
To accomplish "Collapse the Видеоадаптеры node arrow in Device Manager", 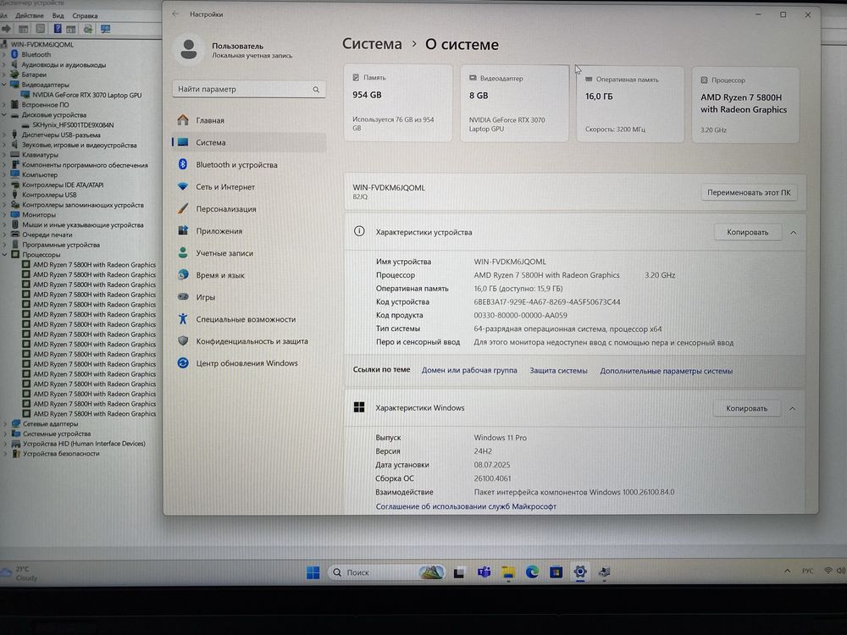I will coord(4,85).
